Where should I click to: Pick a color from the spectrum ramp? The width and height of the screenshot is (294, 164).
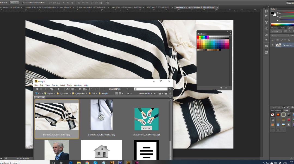click(x=282, y=24)
